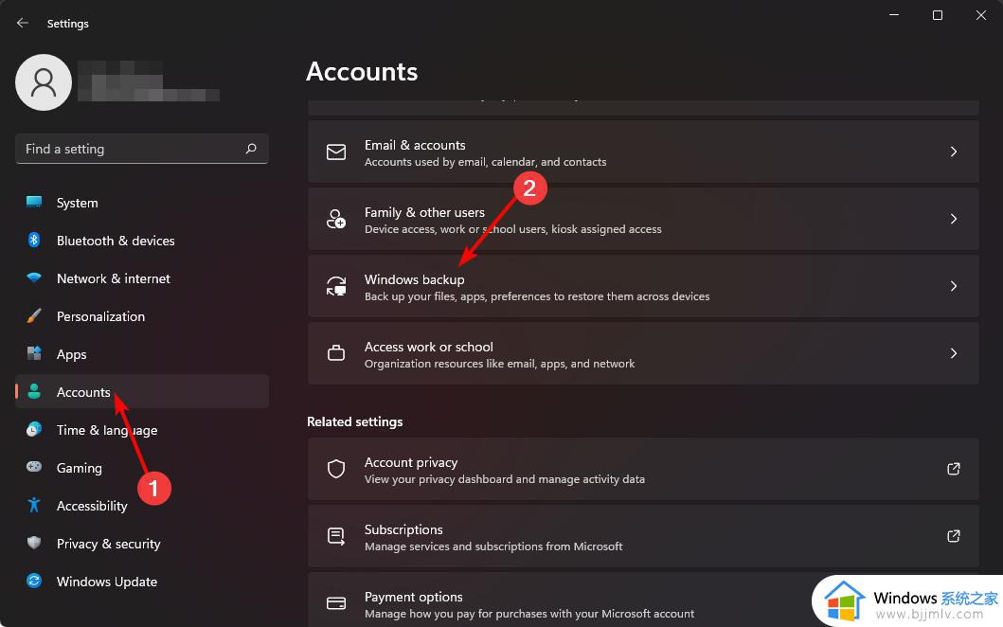
Task: Click the Settings window title text
Action: click(68, 24)
